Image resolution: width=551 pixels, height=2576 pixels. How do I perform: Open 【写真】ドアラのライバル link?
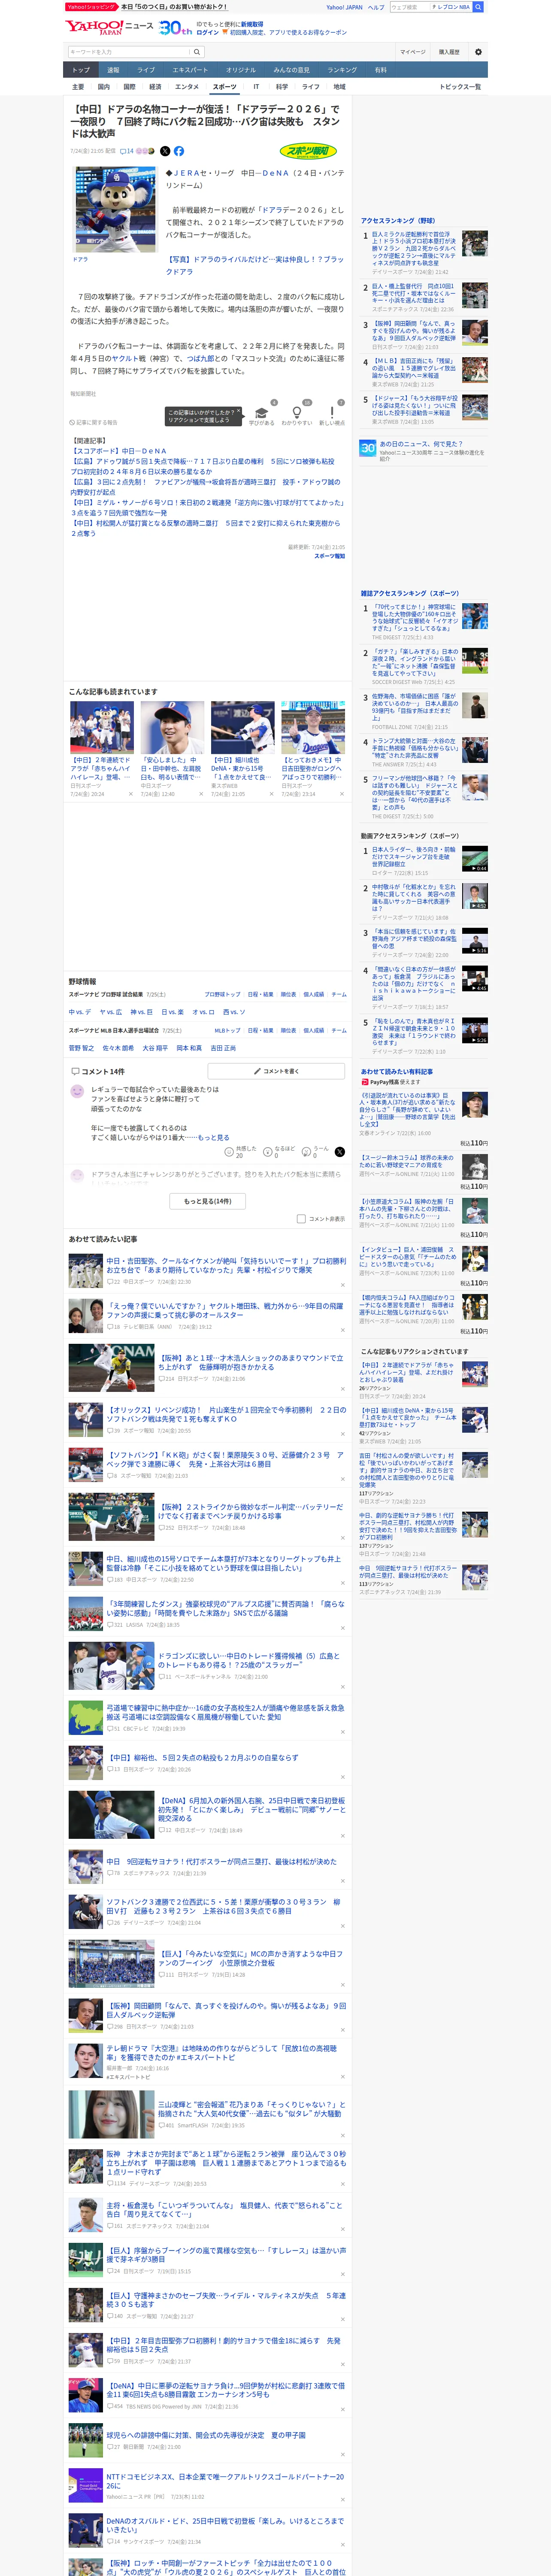tap(254, 265)
